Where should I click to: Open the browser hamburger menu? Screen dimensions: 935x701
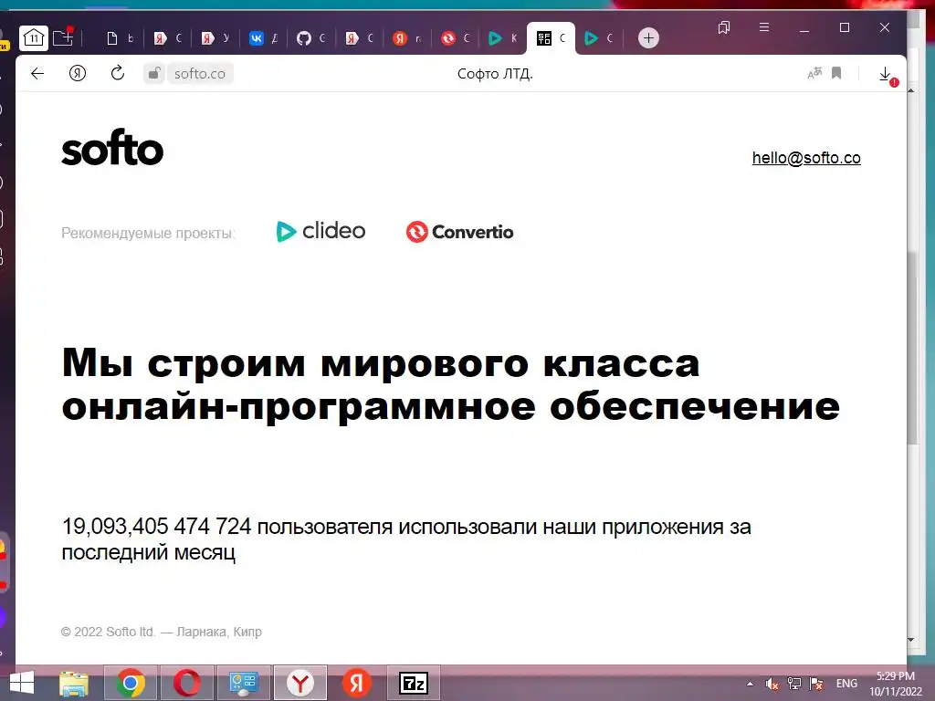[x=764, y=27]
